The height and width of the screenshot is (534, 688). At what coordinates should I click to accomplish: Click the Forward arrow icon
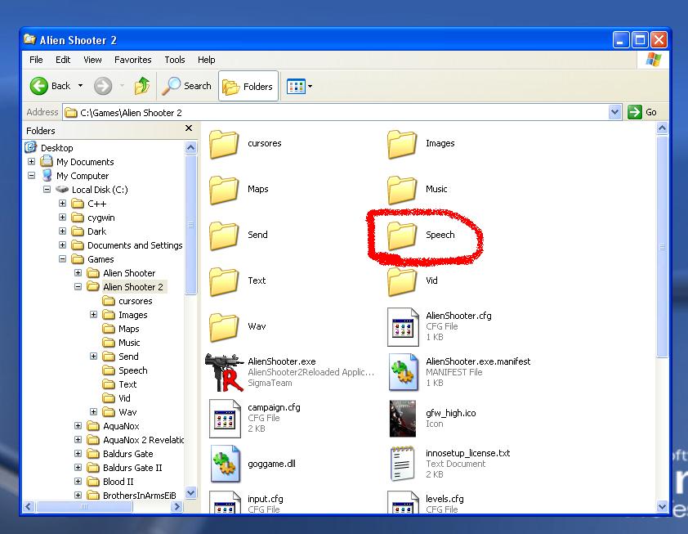coord(103,86)
